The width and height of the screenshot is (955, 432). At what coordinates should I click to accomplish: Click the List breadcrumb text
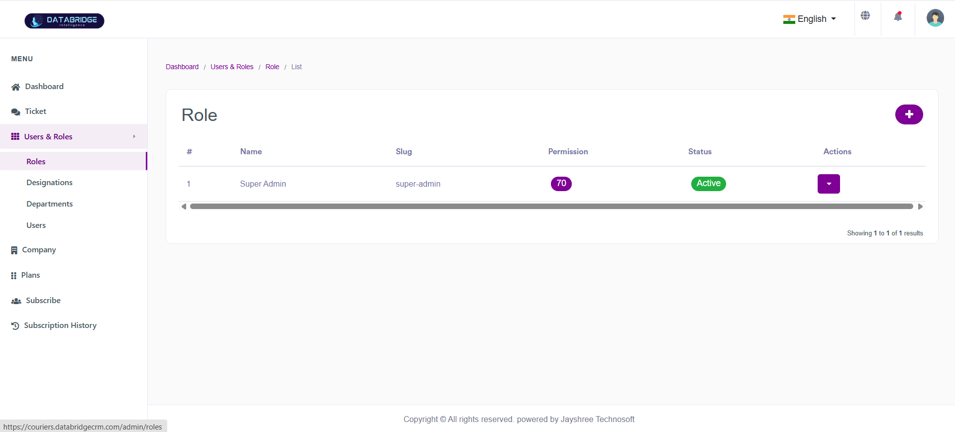pyautogui.click(x=297, y=67)
